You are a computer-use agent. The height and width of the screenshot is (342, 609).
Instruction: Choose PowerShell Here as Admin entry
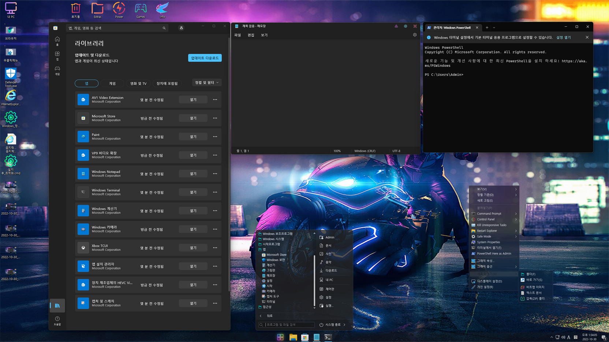pos(494,254)
